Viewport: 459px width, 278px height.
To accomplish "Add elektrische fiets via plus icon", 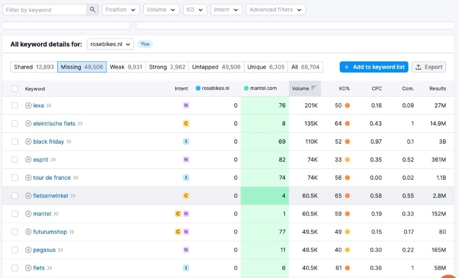I will (28, 123).
